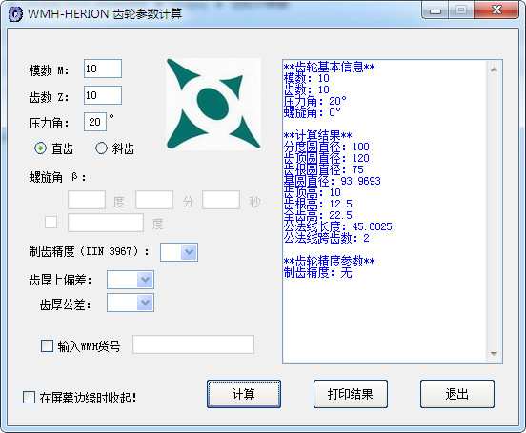Viewport: 526px width, 433px height.
Task: Click the 计算 button
Action: coord(244,394)
